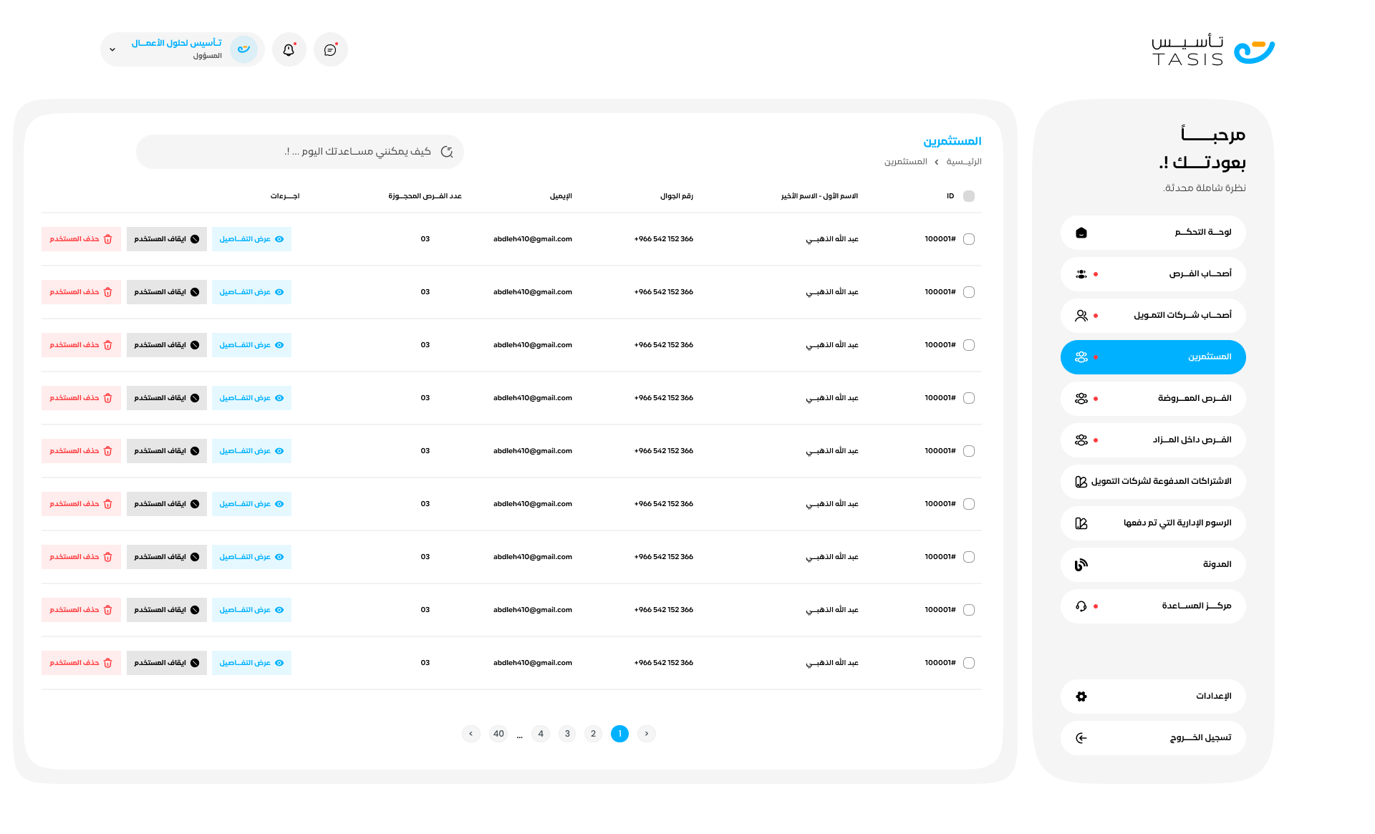Go to next page with pagination arrow
Image resolution: width=1375 pixels, height=834 pixels.
[471, 734]
